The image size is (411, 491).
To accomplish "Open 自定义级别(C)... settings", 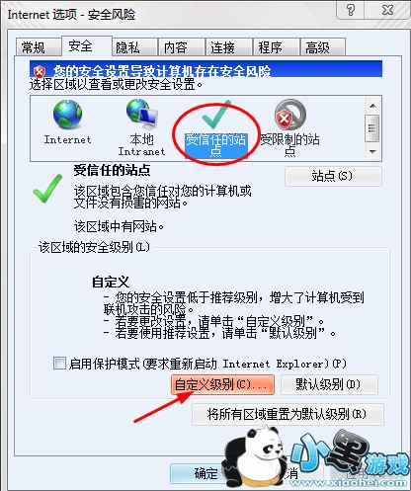I will [x=222, y=384].
